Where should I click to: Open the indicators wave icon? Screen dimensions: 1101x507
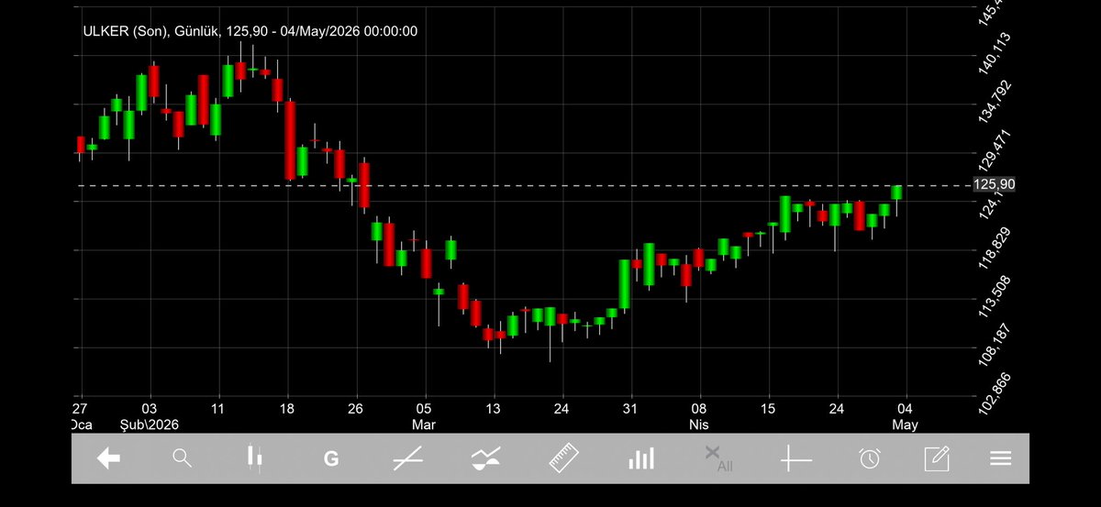pos(486,458)
